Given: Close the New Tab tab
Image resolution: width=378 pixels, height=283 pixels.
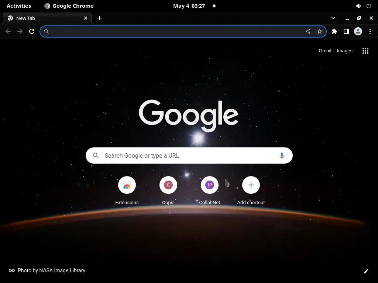Looking at the screenshot, I should tap(86, 18).
